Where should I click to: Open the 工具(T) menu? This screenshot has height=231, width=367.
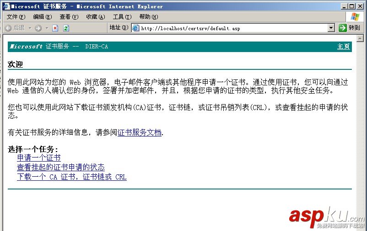click(122, 17)
